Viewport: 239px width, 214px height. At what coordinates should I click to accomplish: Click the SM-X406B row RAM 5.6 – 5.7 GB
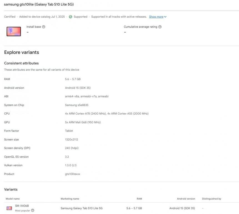pos(134,208)
